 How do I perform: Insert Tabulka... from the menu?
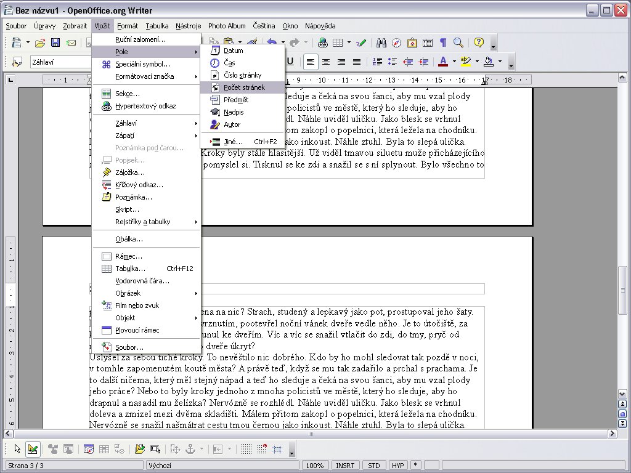point(147,269)
